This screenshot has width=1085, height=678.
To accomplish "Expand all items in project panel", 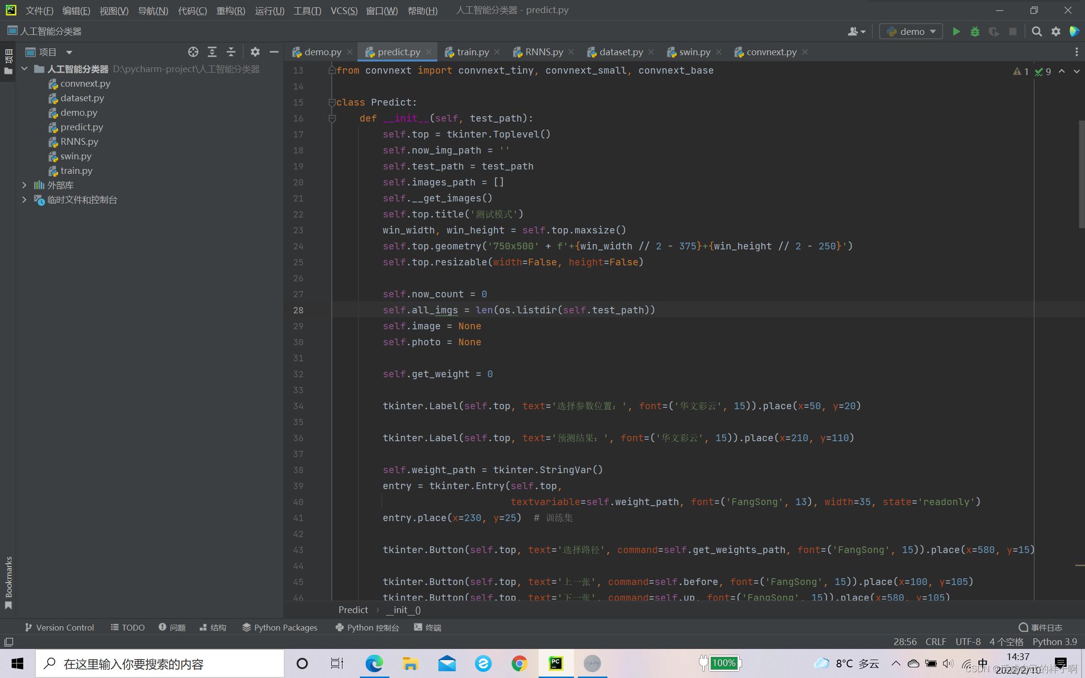I will tap(212, 52).
